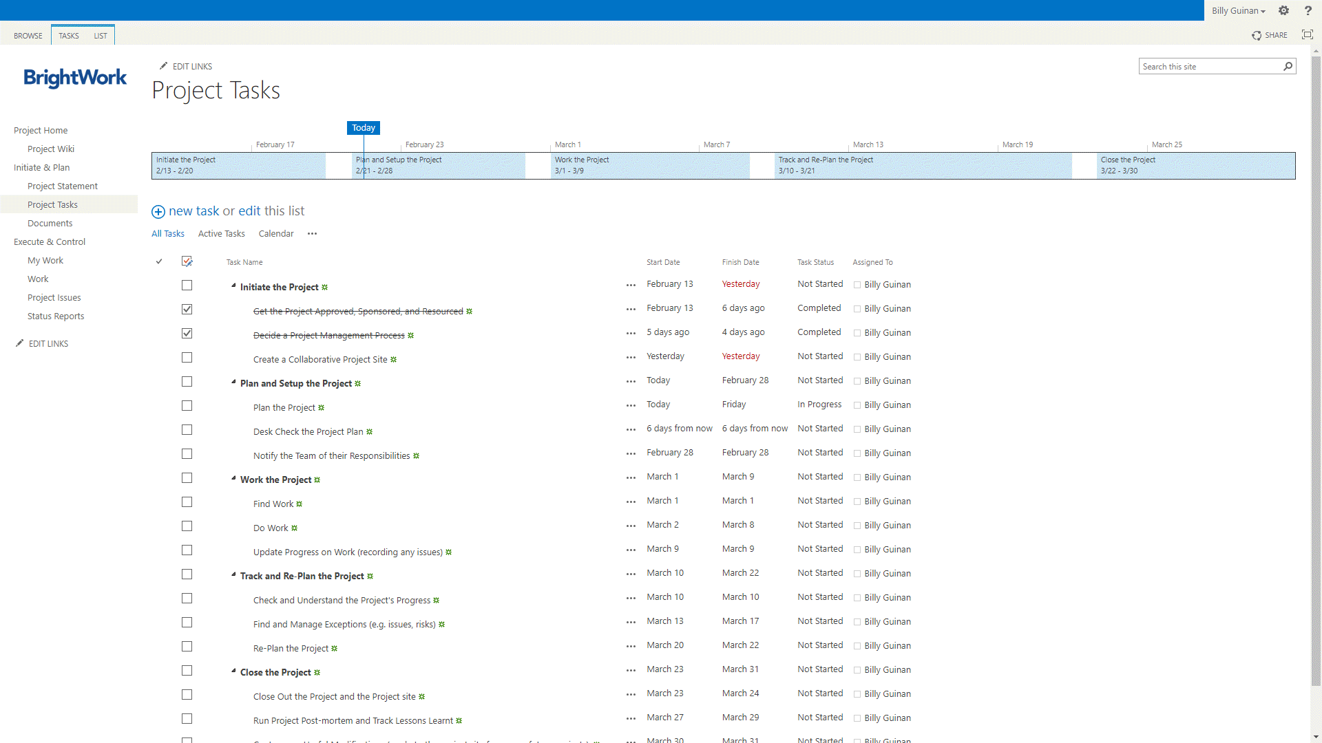
Task: Check the Do Work task checkbox
Action: (187, 526)
